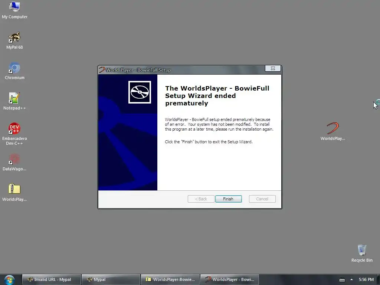This screenshot has width=380, height=285.
Task: Select the WorldsPlay red swoosh desktop icon
Action: (332, 132)
